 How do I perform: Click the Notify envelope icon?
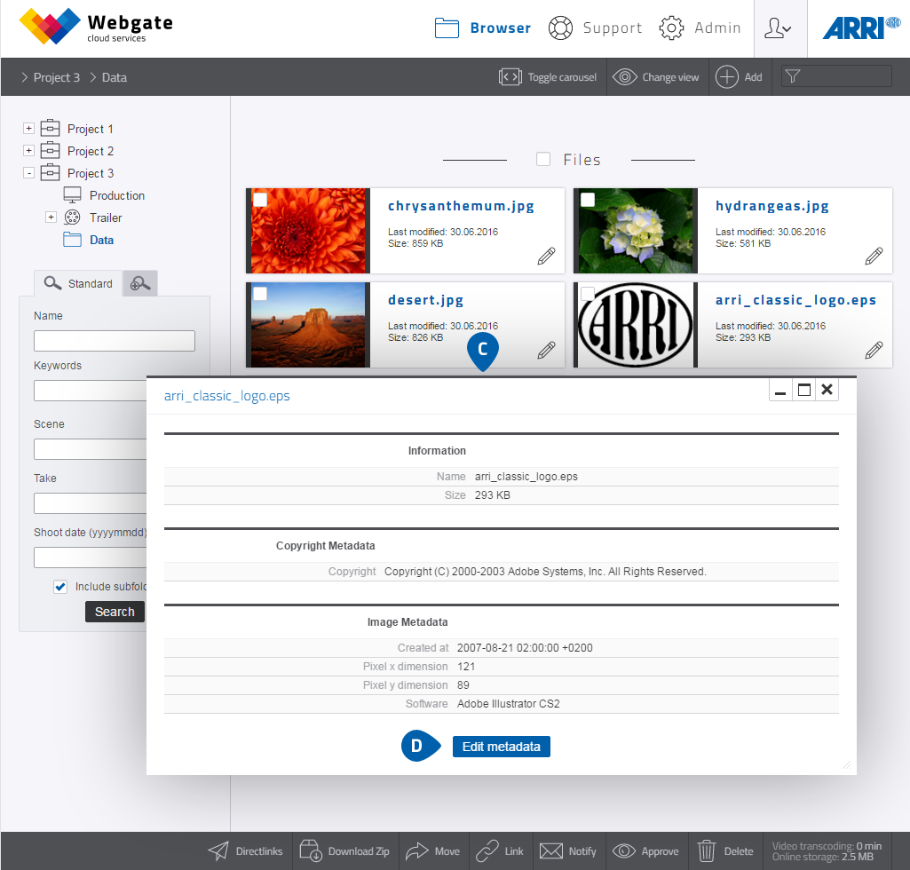point(550,851)
